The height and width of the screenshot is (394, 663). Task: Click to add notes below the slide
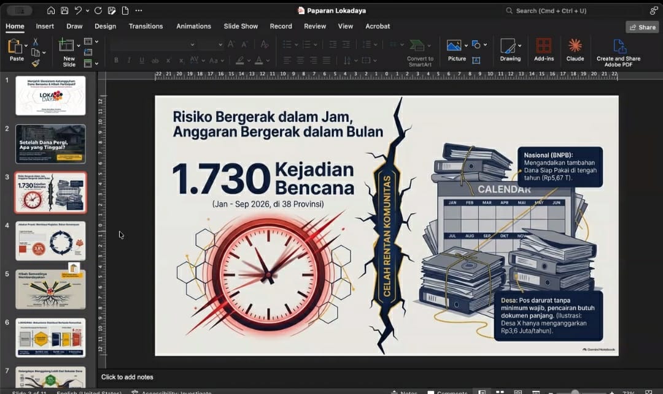(x=127, y=377)
